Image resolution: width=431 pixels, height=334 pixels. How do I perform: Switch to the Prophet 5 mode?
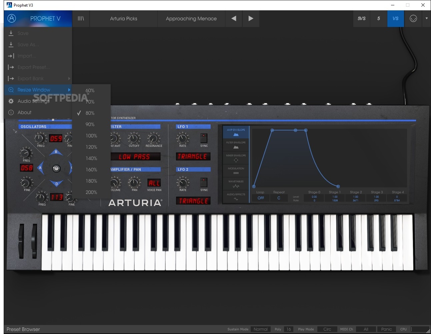[x=379, y=19]
